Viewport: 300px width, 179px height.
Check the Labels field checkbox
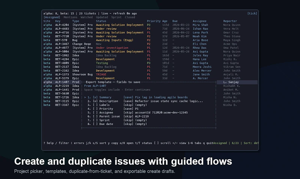pyautogui.click(x=95, y=105)
